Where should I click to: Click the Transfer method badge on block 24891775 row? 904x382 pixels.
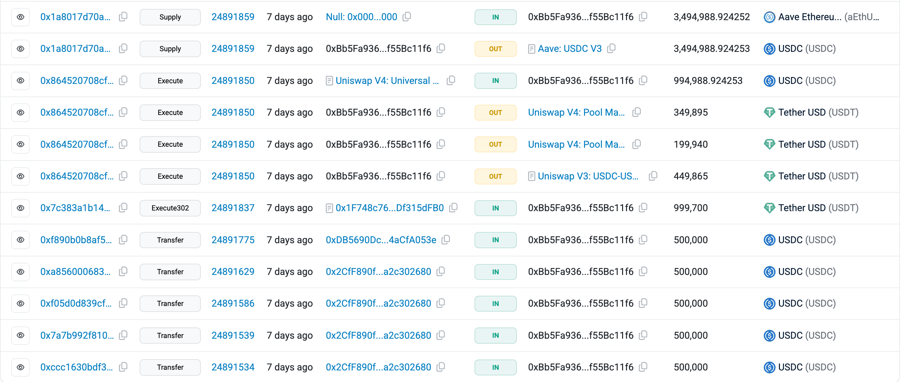click(x=170, y=240)
